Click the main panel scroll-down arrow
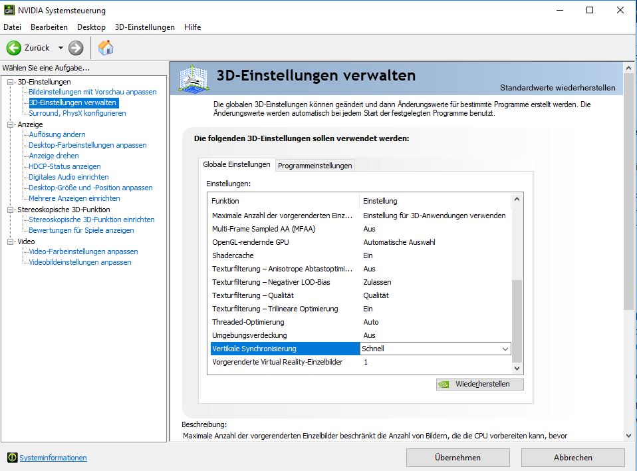The height and width of the screenshot is (471, 637). click(x=628, y=436)
